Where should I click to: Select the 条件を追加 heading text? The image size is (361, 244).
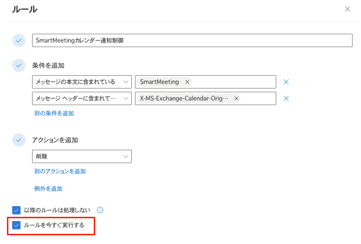48,66
